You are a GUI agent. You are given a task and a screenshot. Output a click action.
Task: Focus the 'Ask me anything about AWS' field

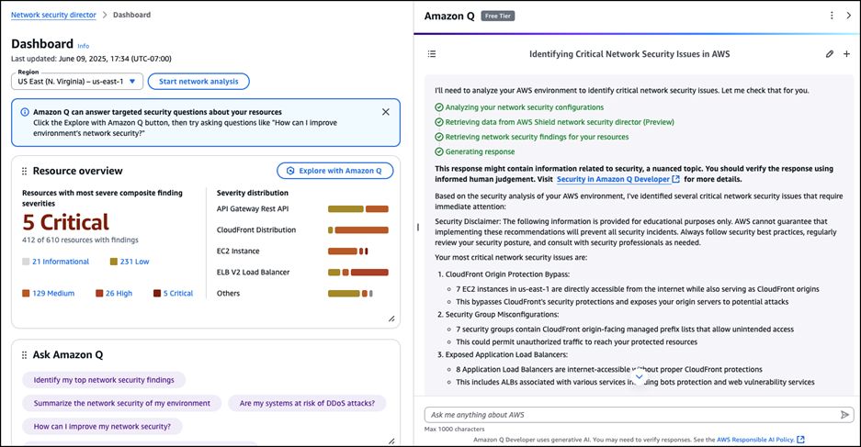[640, 415]
